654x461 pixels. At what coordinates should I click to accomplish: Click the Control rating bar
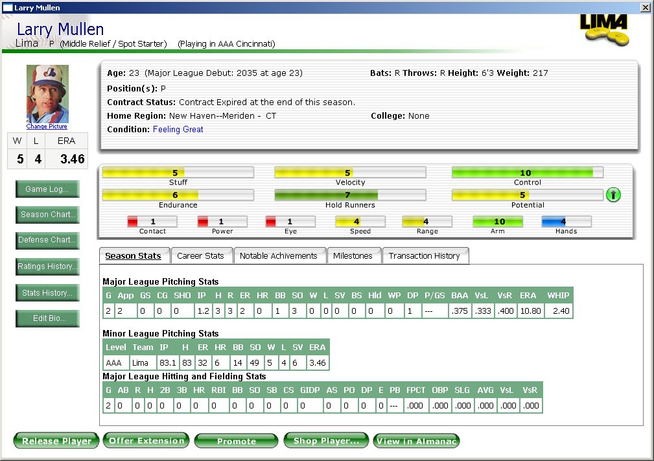pos(528,172)
